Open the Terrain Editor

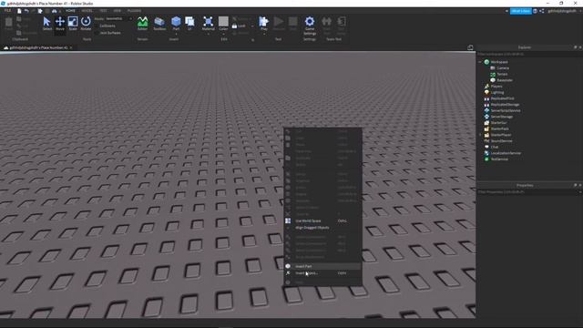(142, 24)
